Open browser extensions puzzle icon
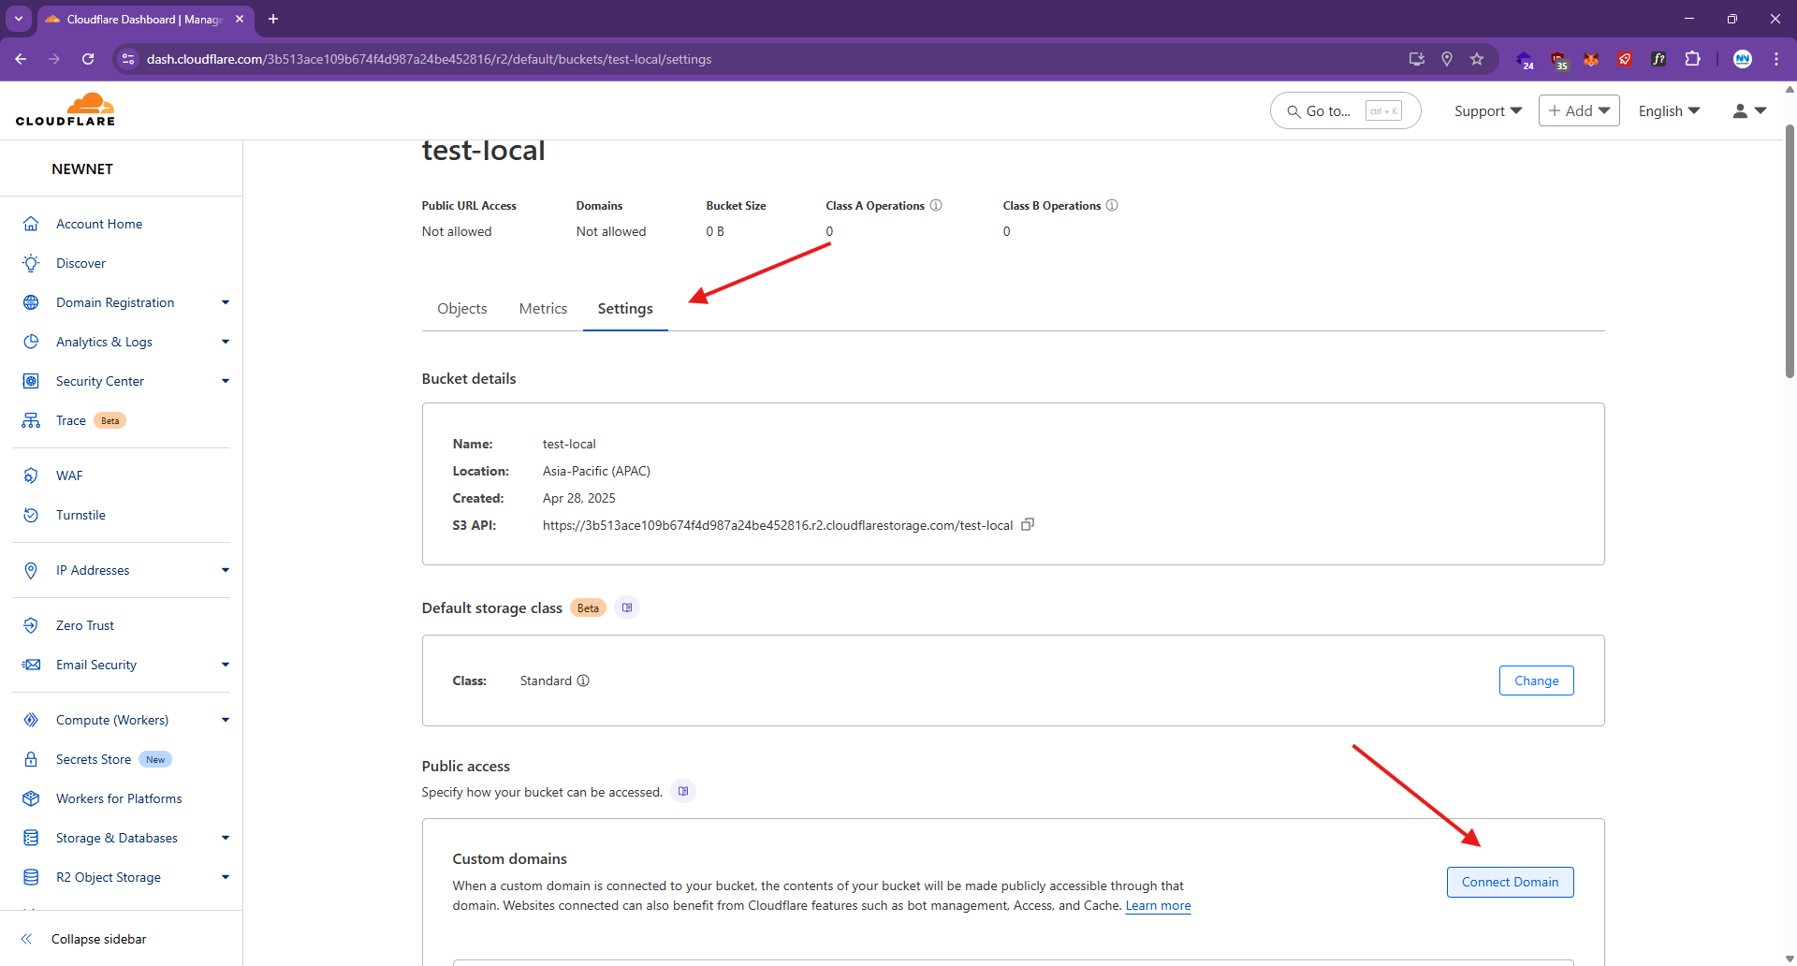This screenshot has height=966, width=1797. click(x=1692, y=59)
